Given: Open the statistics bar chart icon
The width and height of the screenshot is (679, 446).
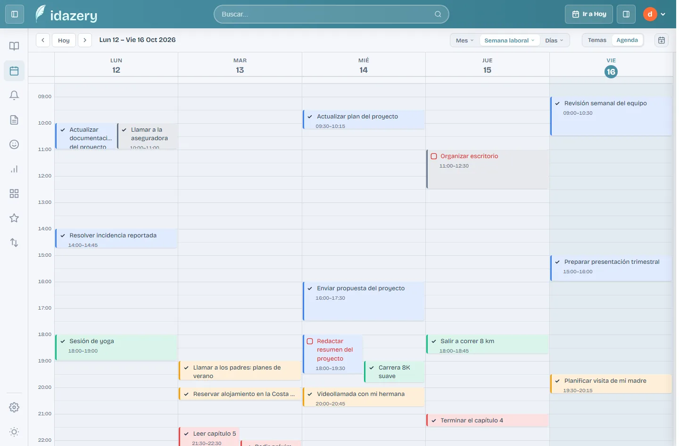Looking at the screenshot, I should 14,169.
